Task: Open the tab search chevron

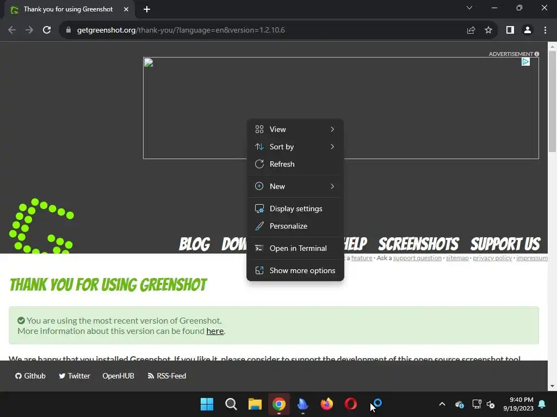Action: click(x=469, y=8)
